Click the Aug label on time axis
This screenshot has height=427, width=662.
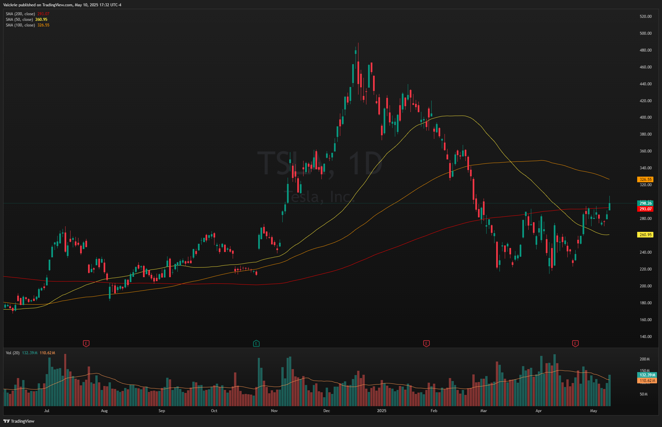104,411
